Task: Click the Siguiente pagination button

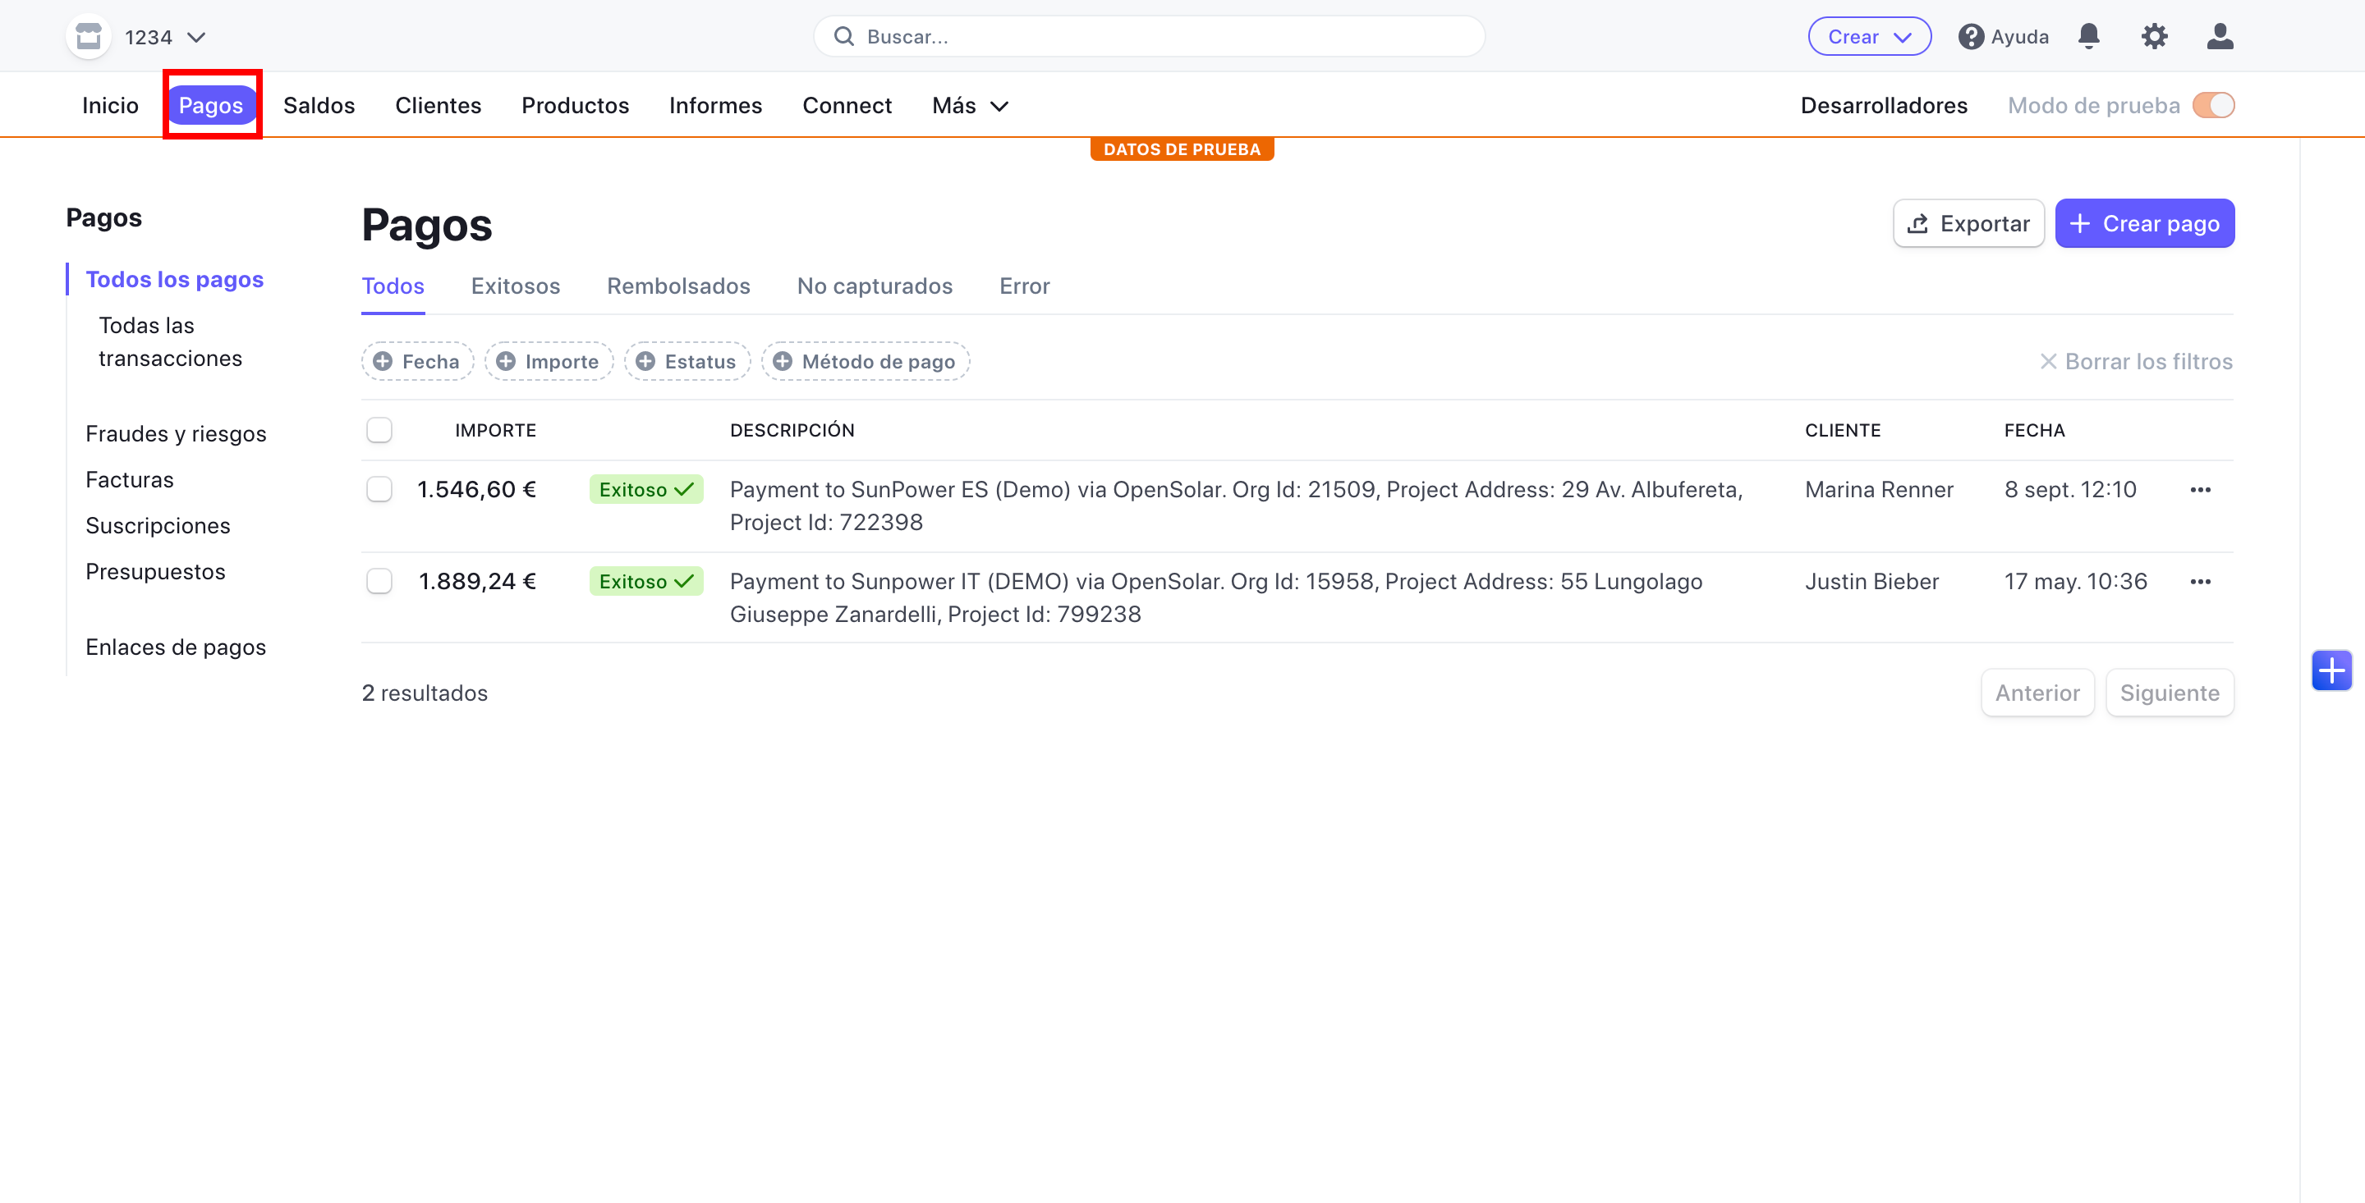Action: pos(2170,693)
